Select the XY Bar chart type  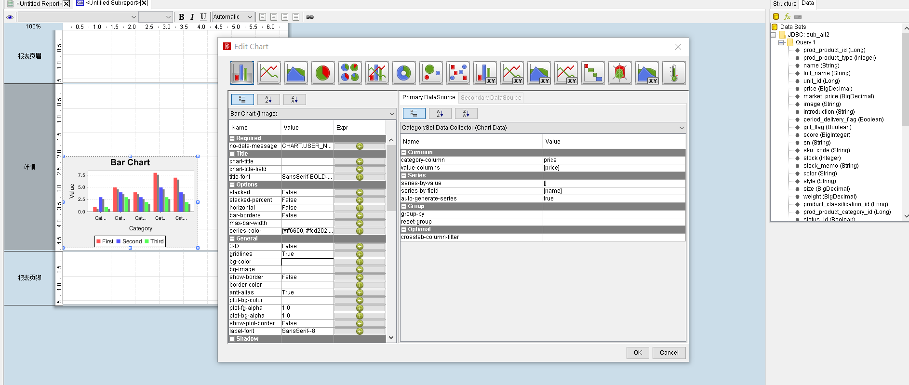point(485,73)
